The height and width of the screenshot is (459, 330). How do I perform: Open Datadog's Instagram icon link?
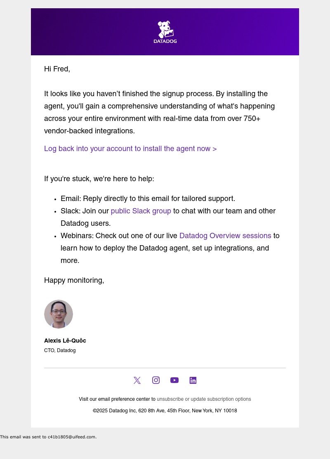[x=156, y=380]
